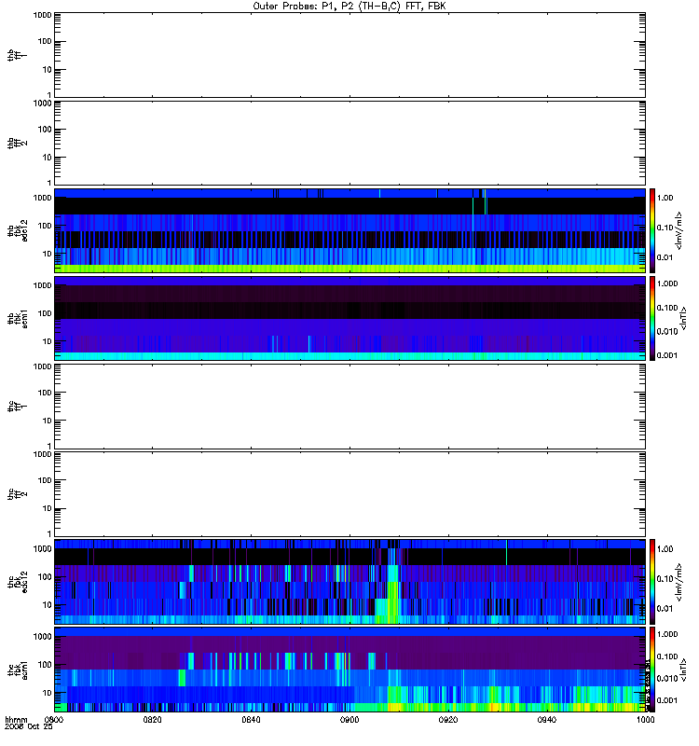Image resolution: width=699 pixels, height=746 pixels.
Task: Click the '0.10' tick on thc edc12 color bar
Action: [665, 579]
